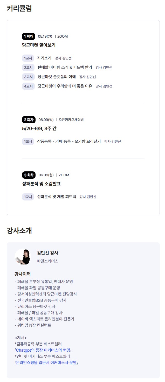Click the 피앤스커머스 company name

47,261
